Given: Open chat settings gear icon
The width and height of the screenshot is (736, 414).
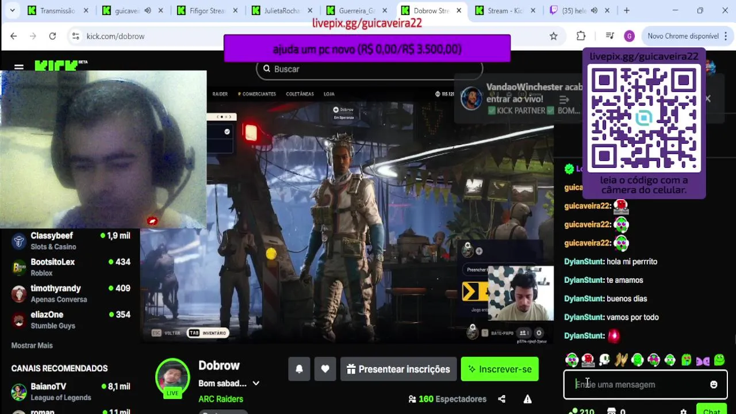Looking at the screenshot, I should click(683, 412).
